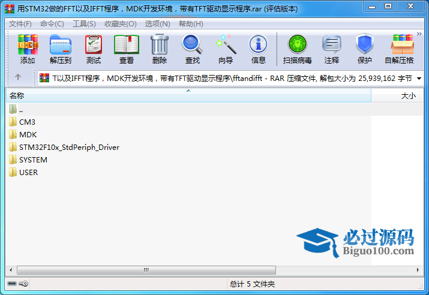
Task: Open the 命令(C) menu
Action: pos(52,24)
